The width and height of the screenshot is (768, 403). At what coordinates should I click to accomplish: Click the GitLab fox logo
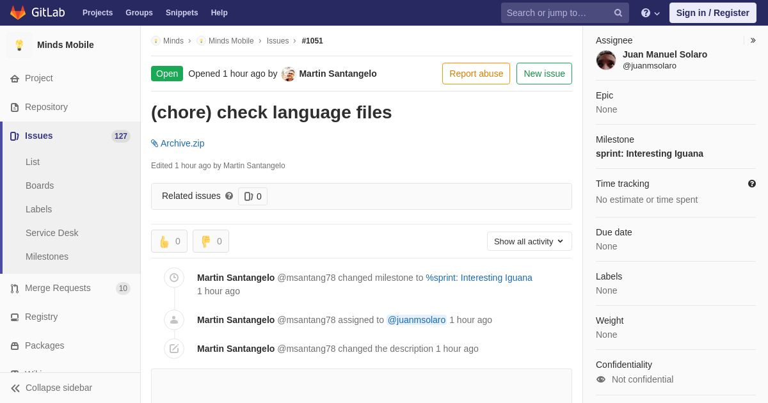(x=18, y=13)
